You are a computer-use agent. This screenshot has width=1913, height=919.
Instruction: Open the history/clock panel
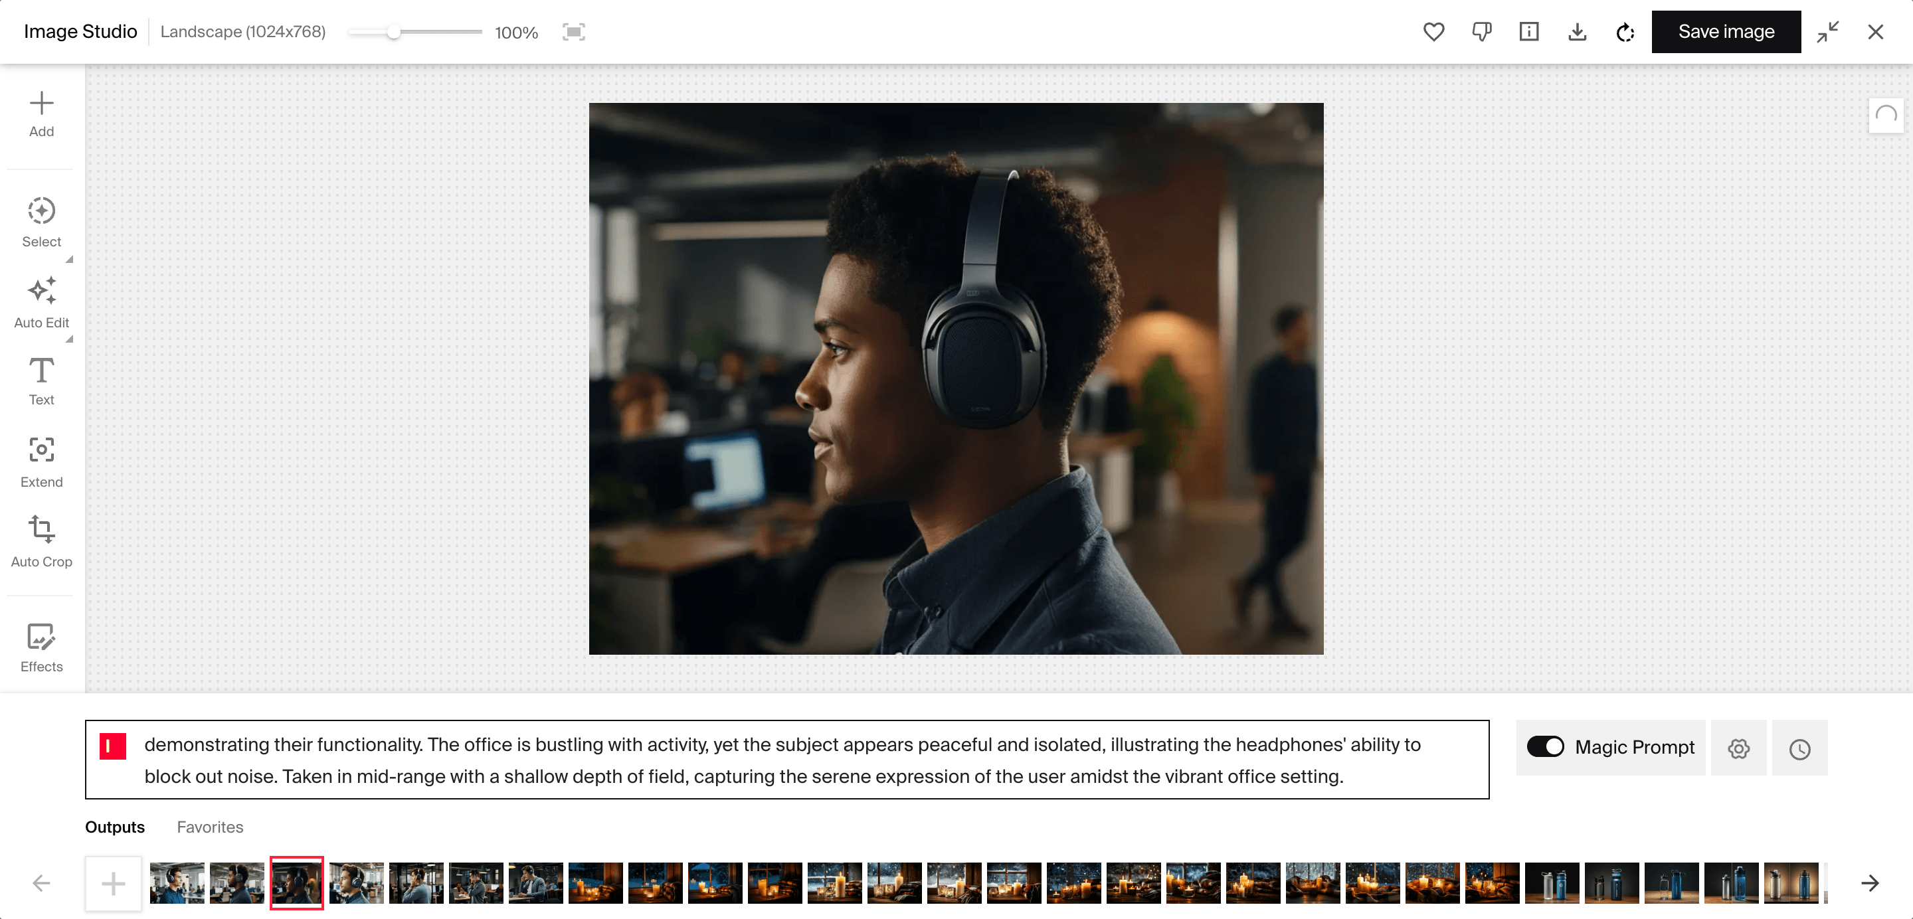click(1801, 748)
